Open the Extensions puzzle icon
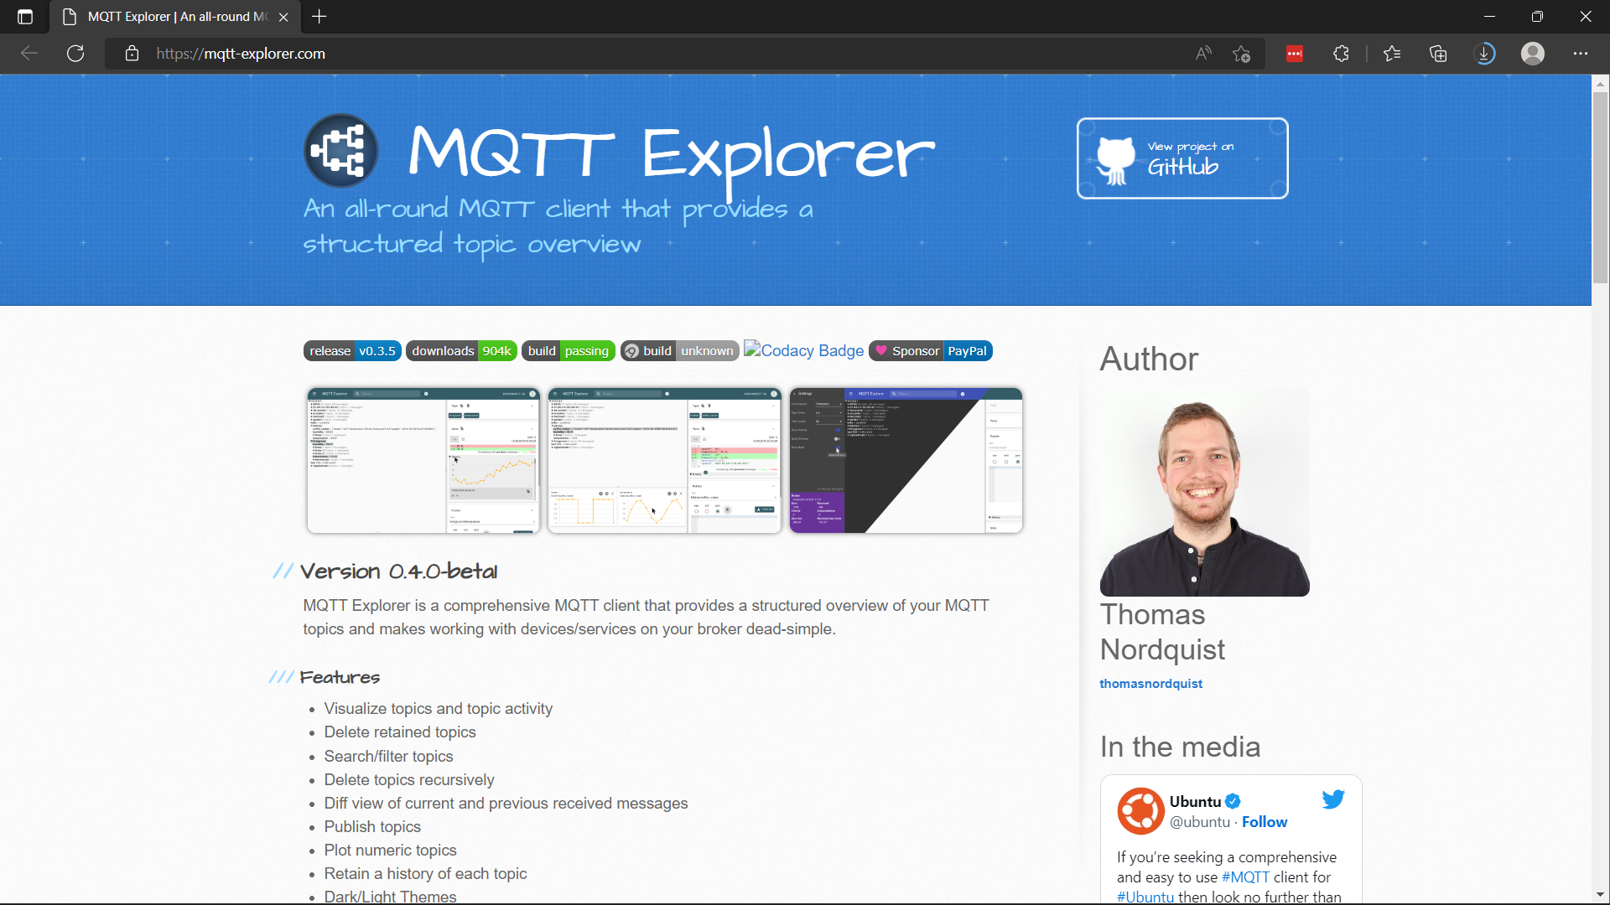The image size is (1610, 905). click(x=1341, y=54)
